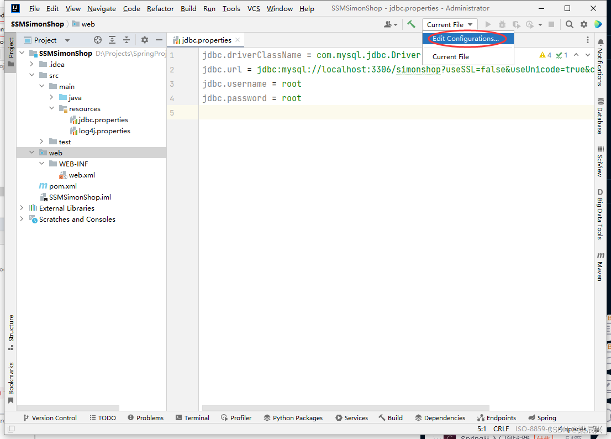Click the Code With Me user icon
This screenshot has width=611, height=439.
click(x=391, y=24)
